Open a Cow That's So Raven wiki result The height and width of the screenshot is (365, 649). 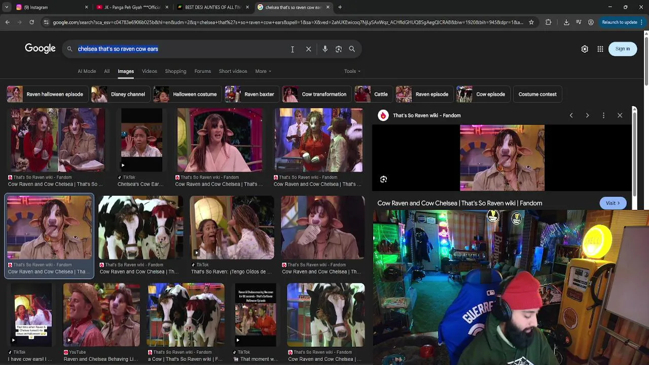coord(186,315)
